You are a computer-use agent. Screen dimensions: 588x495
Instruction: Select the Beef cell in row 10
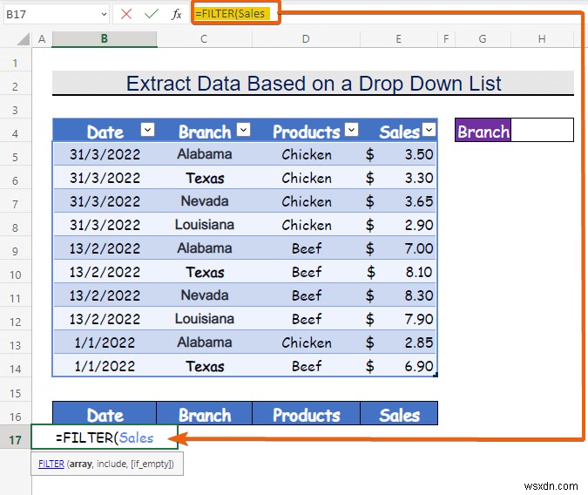pos(307,272)
